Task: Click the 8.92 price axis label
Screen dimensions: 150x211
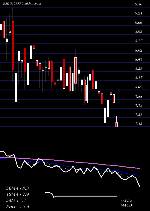Action: (x=139, y=32)
